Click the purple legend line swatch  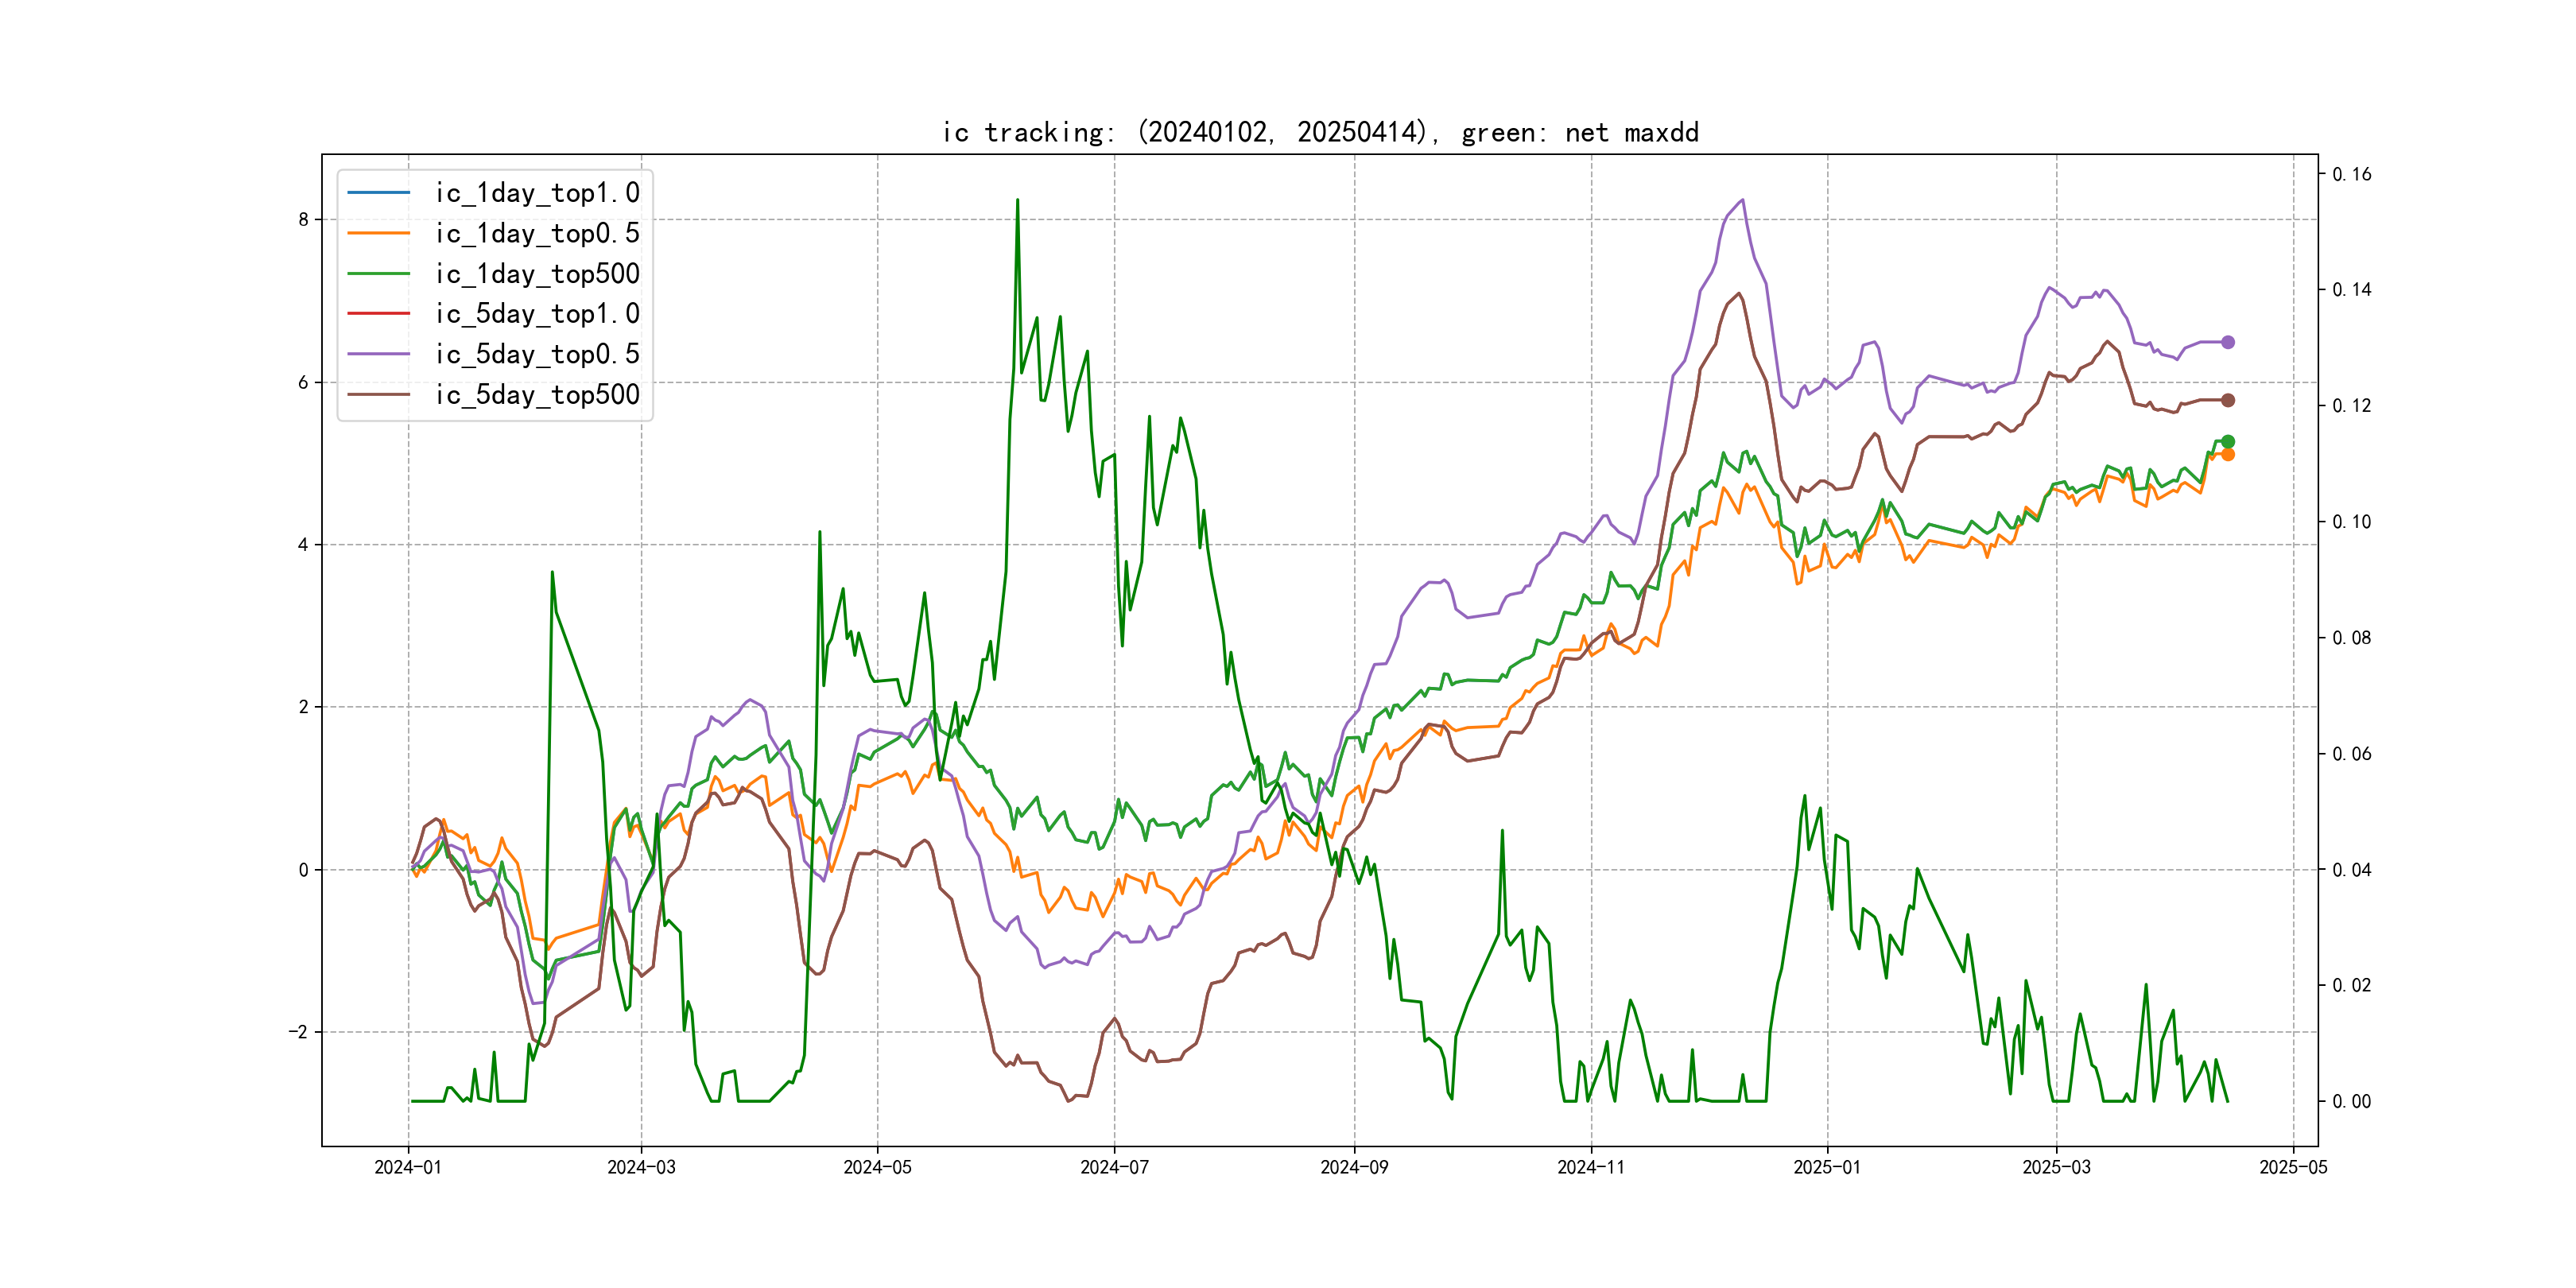pos(379,354)
